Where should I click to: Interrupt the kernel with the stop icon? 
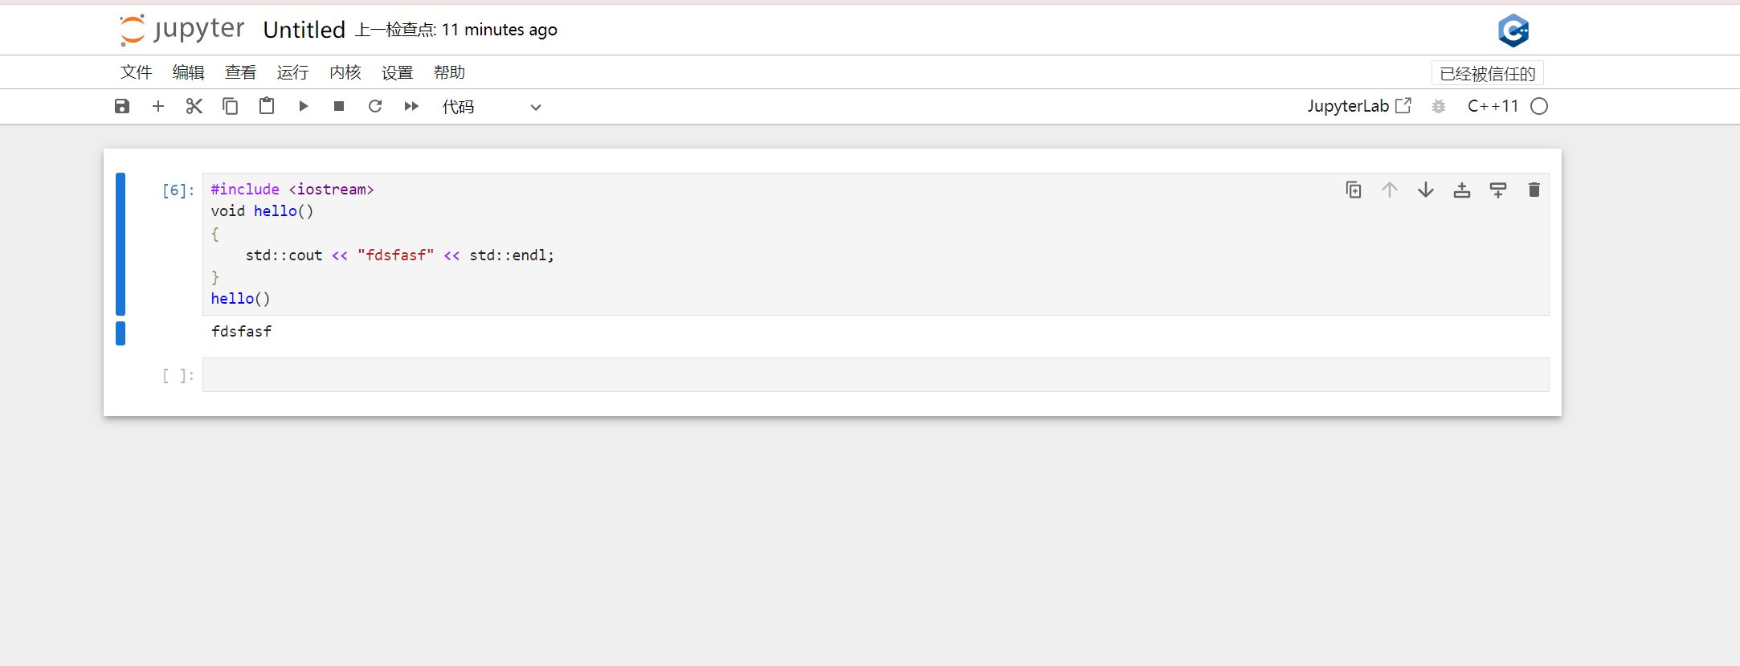tap(339, 106)
